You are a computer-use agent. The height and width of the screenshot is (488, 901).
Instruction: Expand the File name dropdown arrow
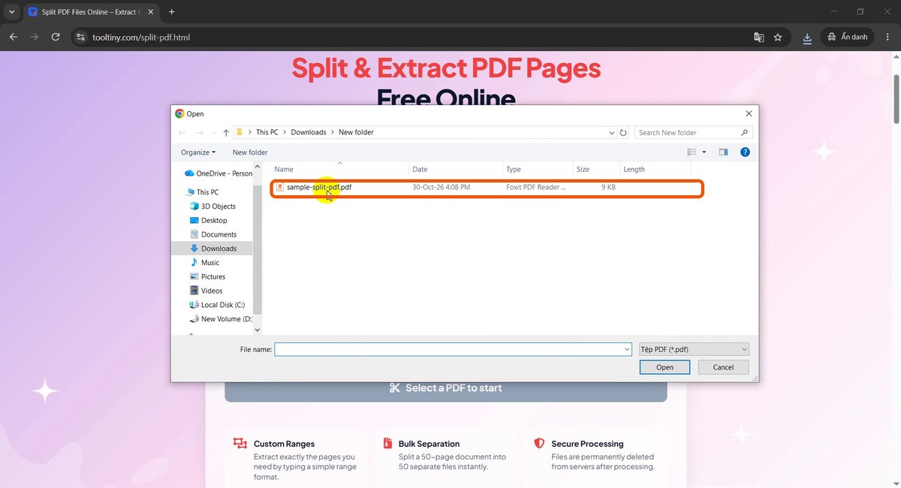click(627, 349)
